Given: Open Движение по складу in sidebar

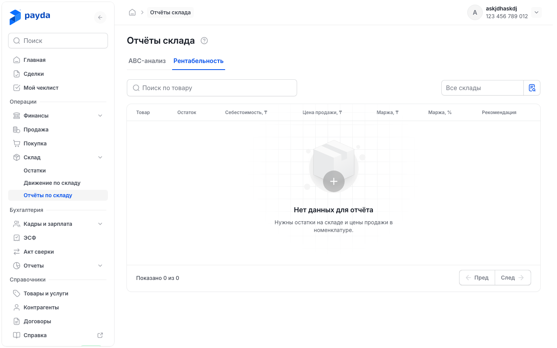Looking at the screenshot, I should [58, 183].
